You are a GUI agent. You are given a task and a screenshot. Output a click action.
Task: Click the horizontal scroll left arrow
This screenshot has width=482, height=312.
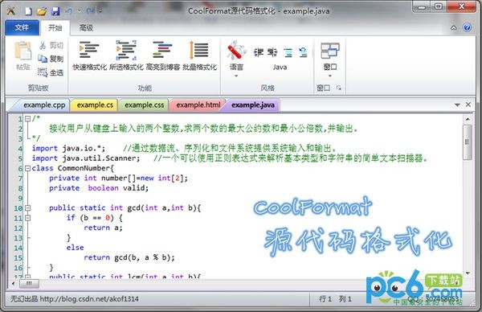[13, 283]
